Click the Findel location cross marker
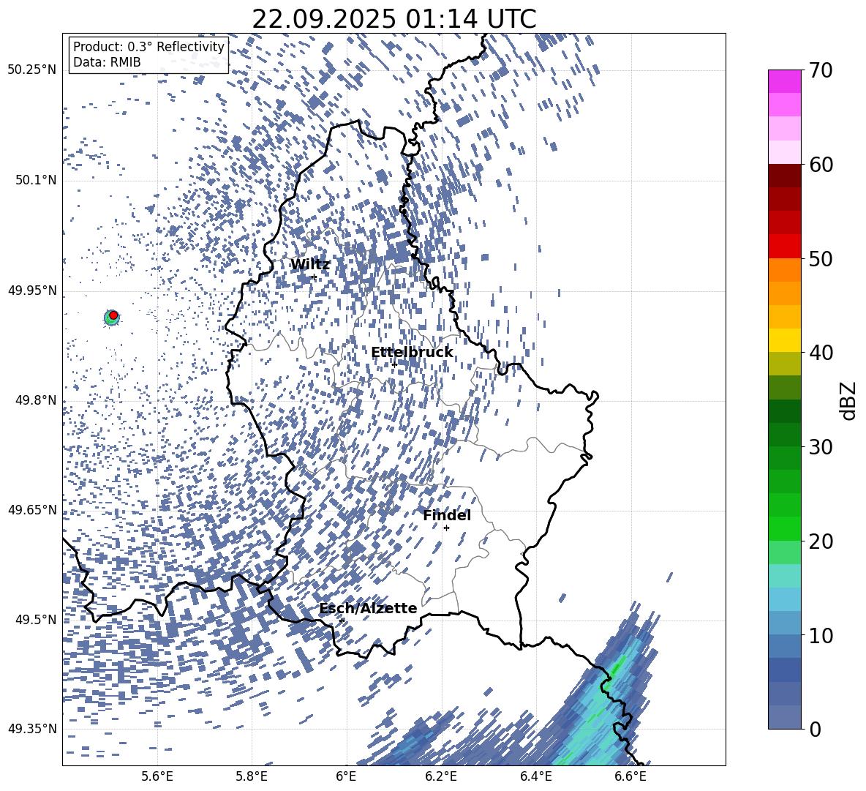The height and width of the screenshot is (791, 866). click(x=446, y=528)
